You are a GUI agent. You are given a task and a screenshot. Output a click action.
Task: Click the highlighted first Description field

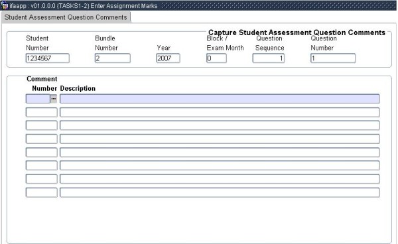click(x=220, y=99)
